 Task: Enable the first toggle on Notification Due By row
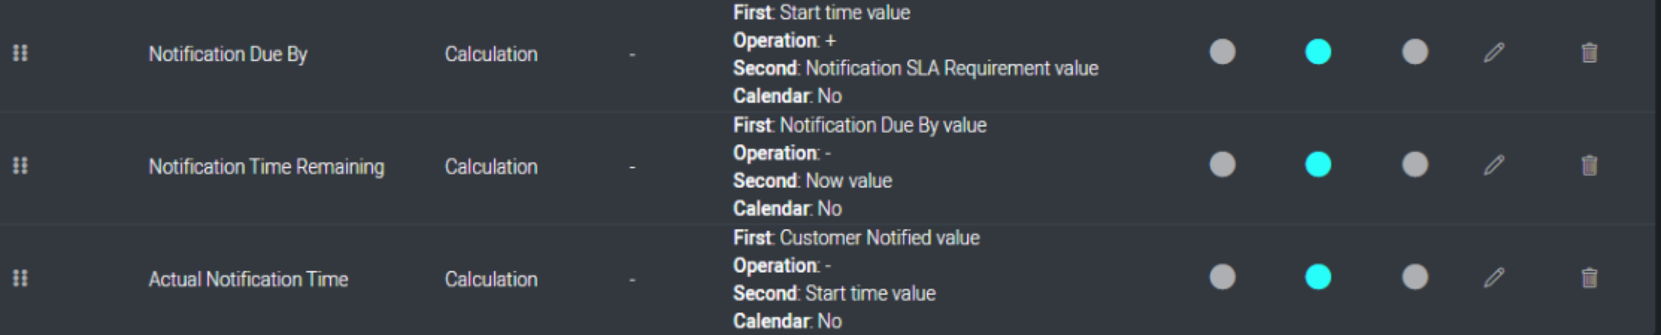[1223, 53]
